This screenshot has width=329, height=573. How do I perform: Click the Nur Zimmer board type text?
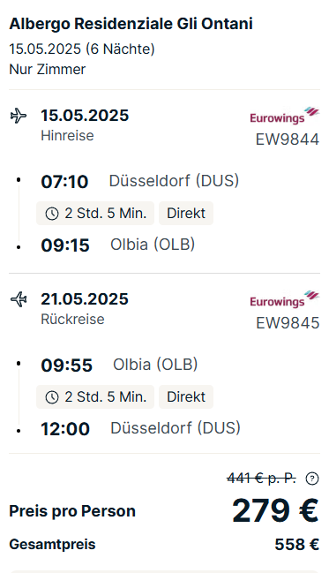48,69
